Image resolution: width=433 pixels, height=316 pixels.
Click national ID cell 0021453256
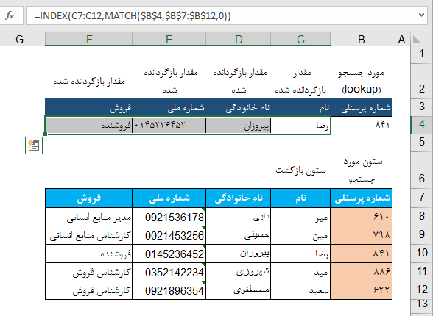[x=169, y=235]
